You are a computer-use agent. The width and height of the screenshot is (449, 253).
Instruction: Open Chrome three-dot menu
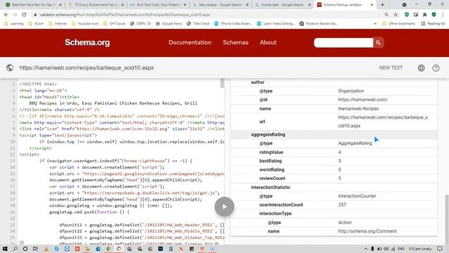coord(443,15)
